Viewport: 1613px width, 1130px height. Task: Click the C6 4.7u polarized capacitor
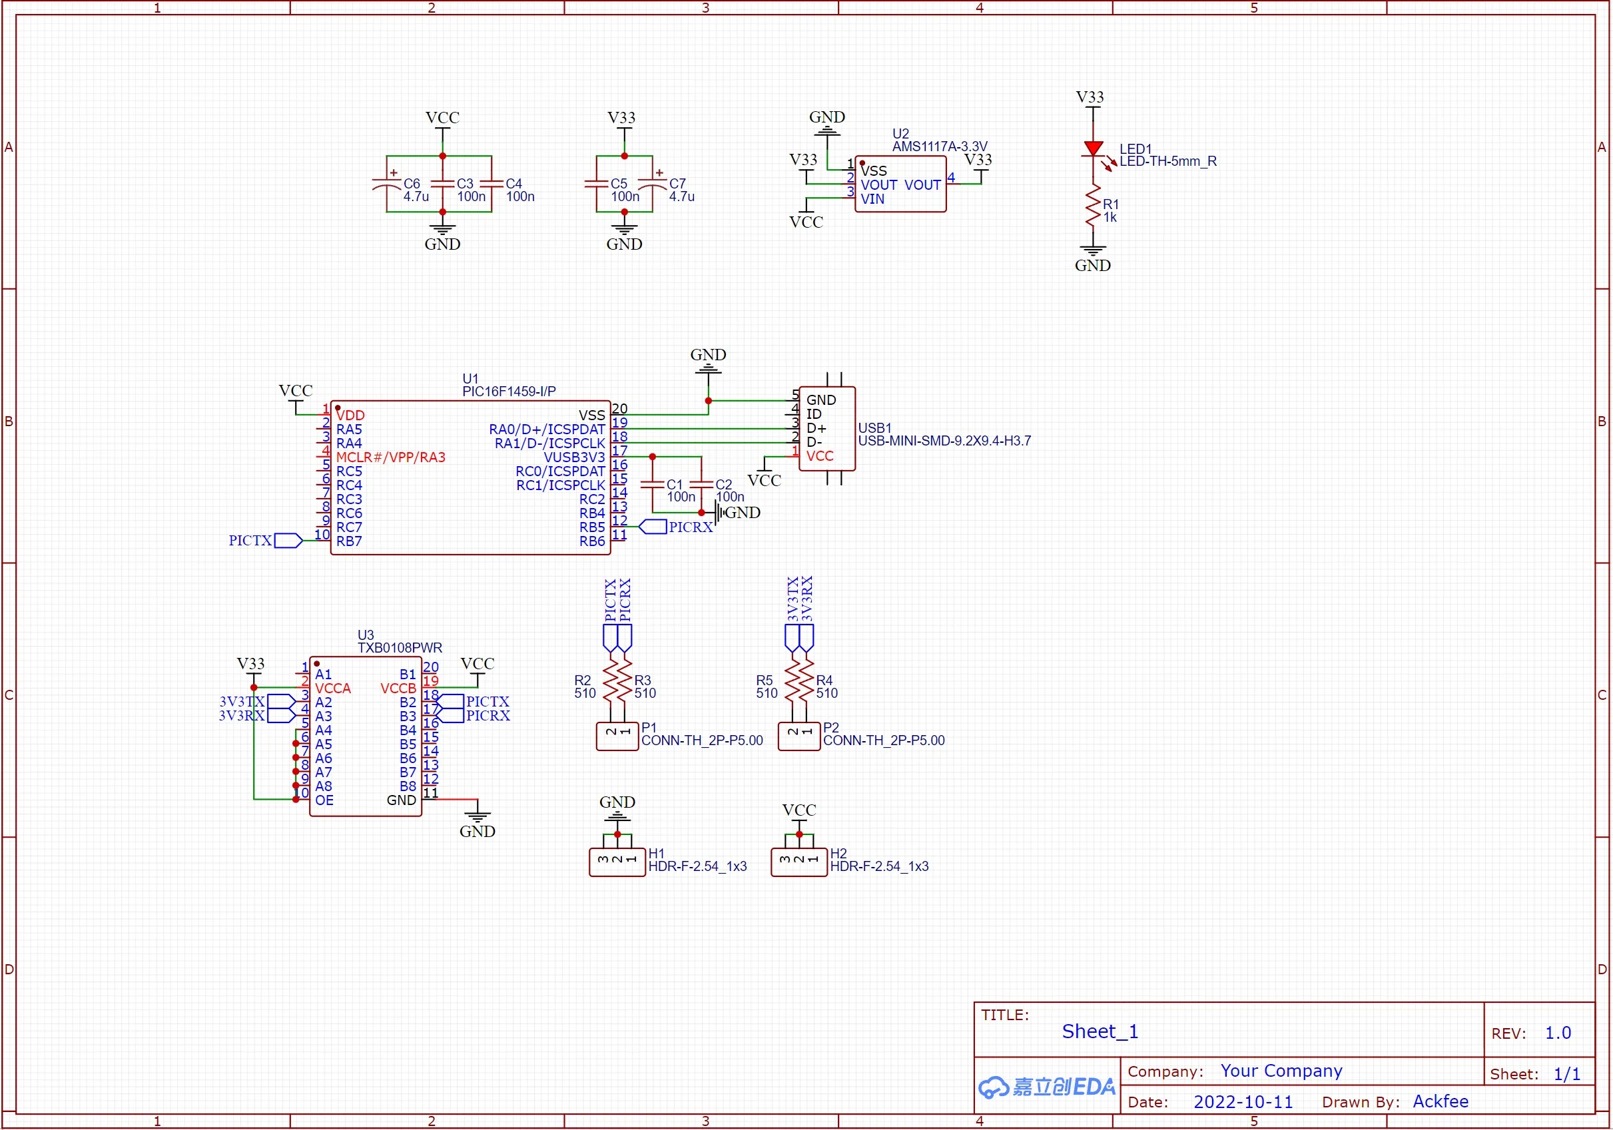pos(386,184)
